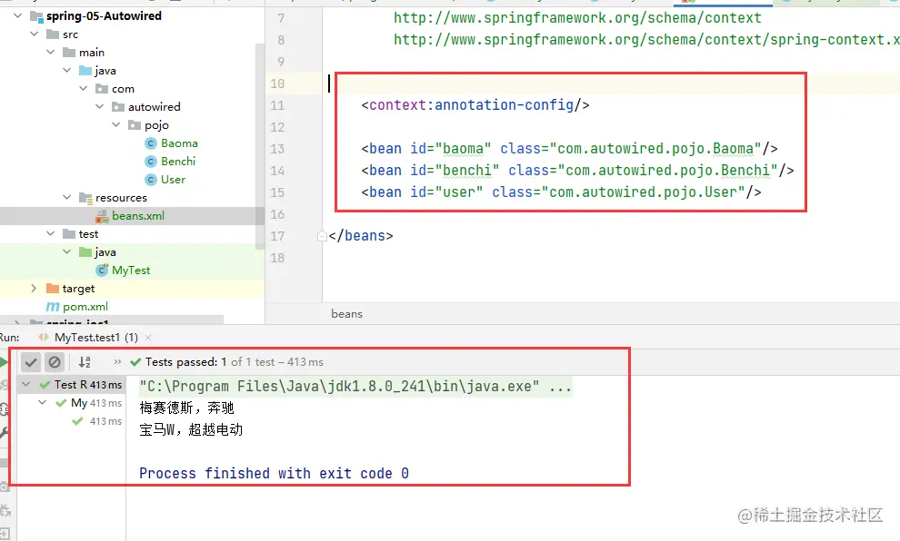The width and height of the screenshot is (900, 541).
Task: Click the bean id="baoma" code line
Action: point(569,149)
